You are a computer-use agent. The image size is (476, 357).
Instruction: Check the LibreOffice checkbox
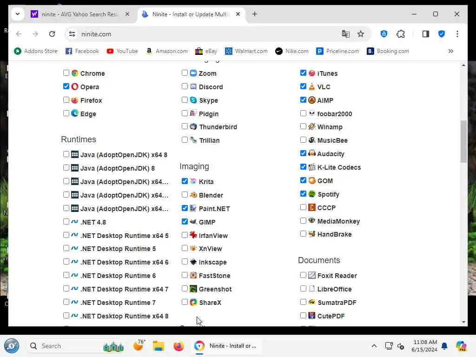click(x=303, y=288)
